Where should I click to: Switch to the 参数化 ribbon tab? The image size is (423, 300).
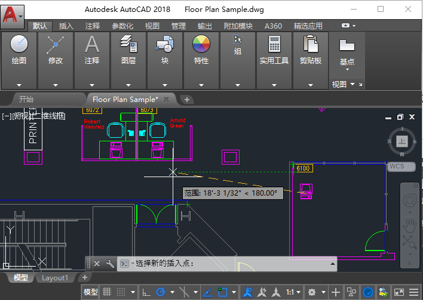pyautogui.click(x=122, y=26)
